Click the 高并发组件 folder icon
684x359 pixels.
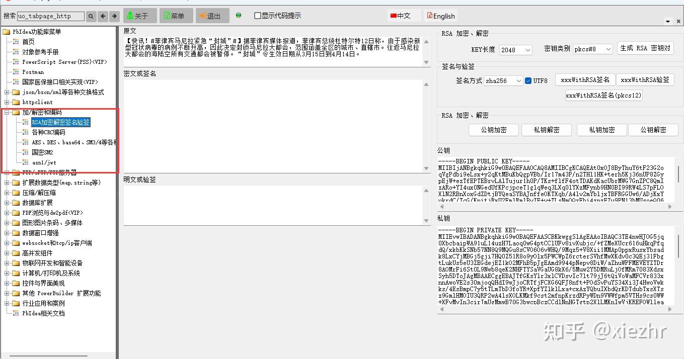click(x=16, y=253)
